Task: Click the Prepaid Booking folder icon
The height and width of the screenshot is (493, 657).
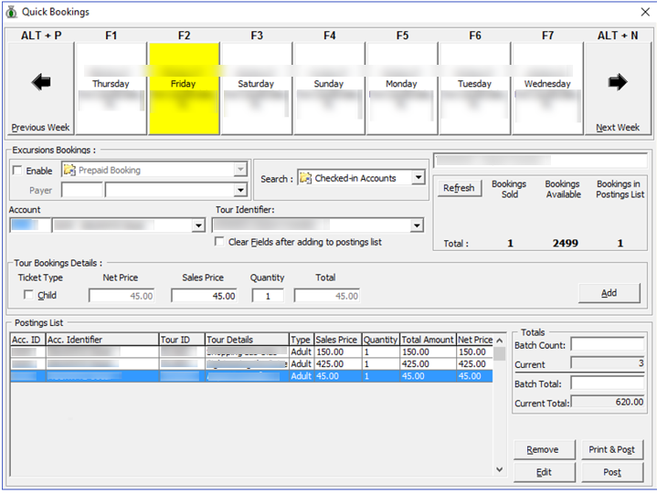Action: (69, 170)
